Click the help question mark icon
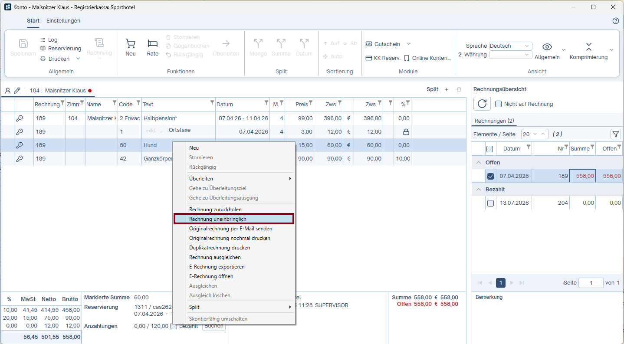The image size is (624, 344). [x=615, y=21]
